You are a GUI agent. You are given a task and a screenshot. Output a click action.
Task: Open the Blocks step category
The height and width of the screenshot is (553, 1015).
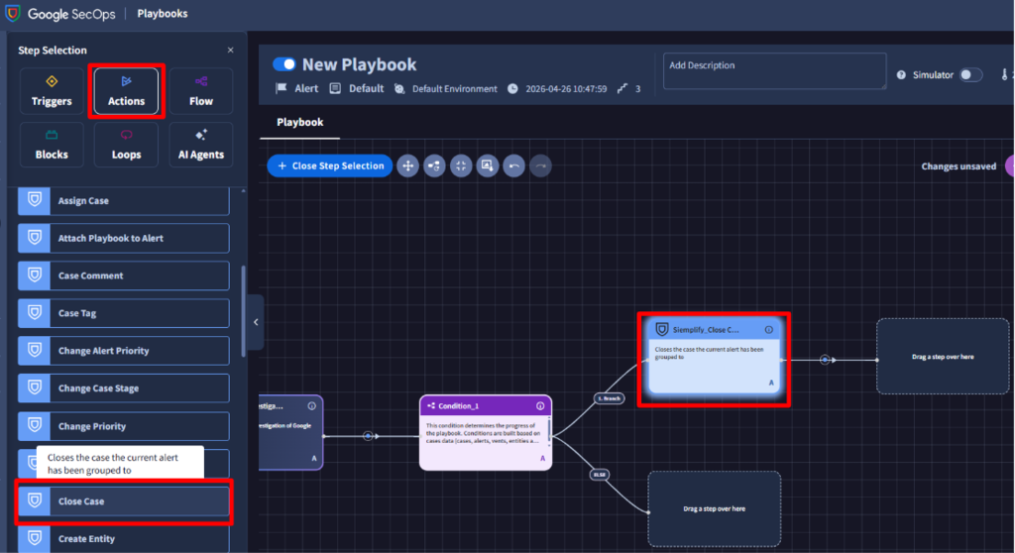[x=52, y=145]
